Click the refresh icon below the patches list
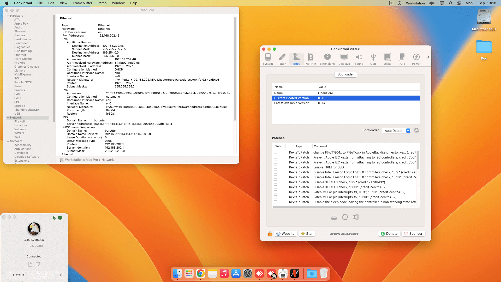 (x=345, y=217)
